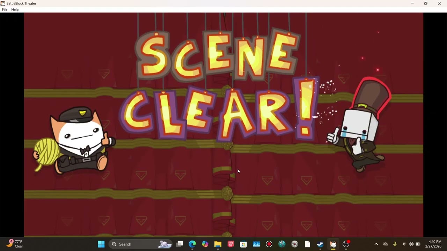Show hidden icons in system tray

pyautogui.click(x=376, y=244)
